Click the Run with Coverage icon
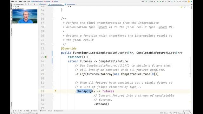This screenshot has width=203, height=114. click(x=163, y=1)
